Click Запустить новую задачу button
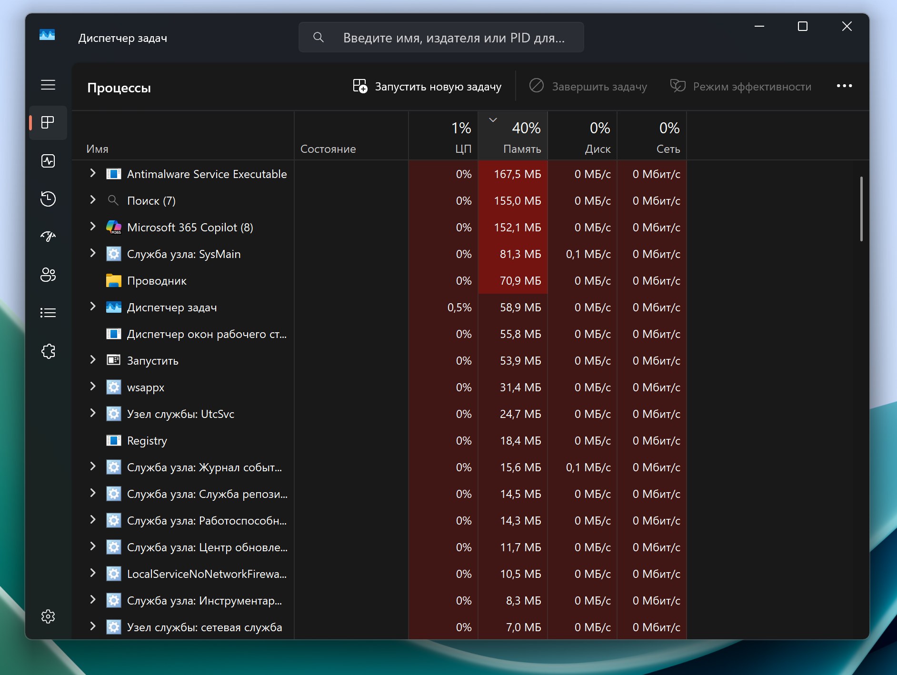897x675 pixels. 427,87
